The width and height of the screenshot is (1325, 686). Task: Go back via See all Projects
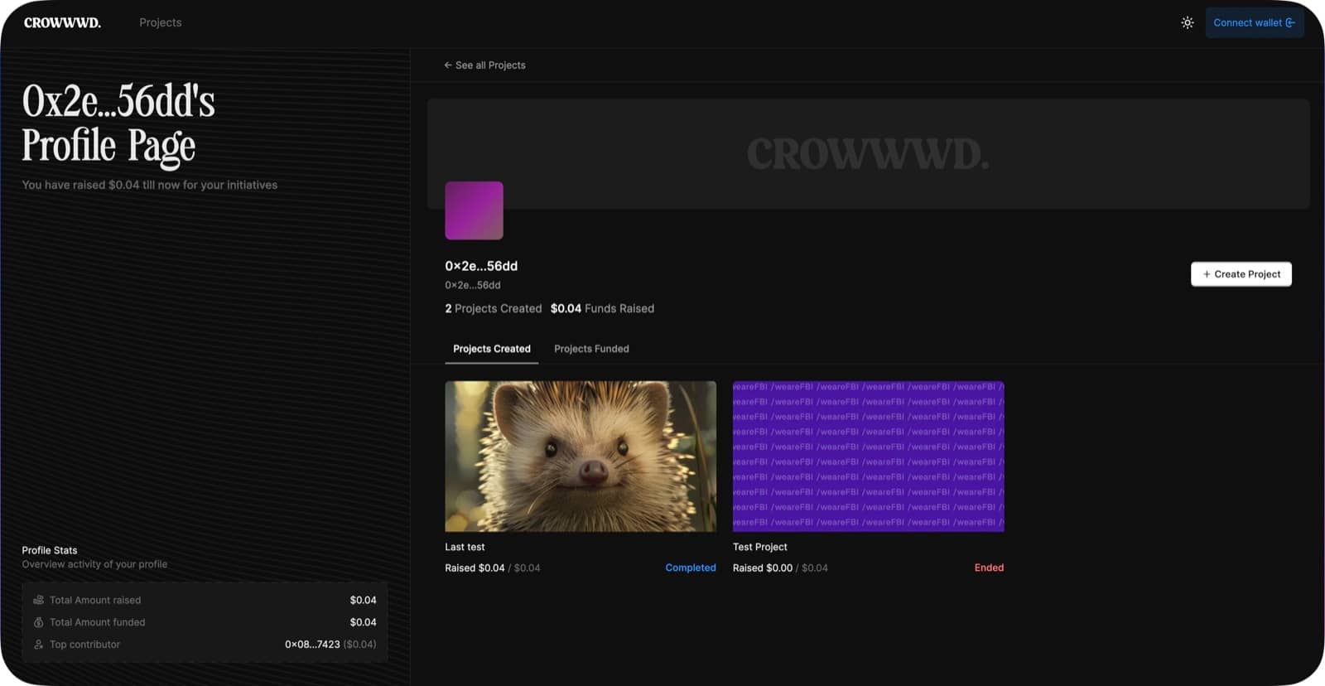484,65
